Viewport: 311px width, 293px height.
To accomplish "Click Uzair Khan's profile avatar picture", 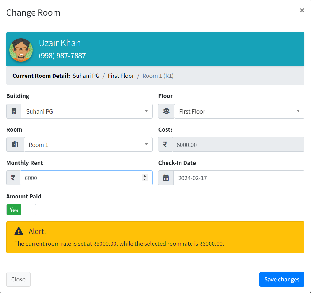I will click(x=21, y=49).
